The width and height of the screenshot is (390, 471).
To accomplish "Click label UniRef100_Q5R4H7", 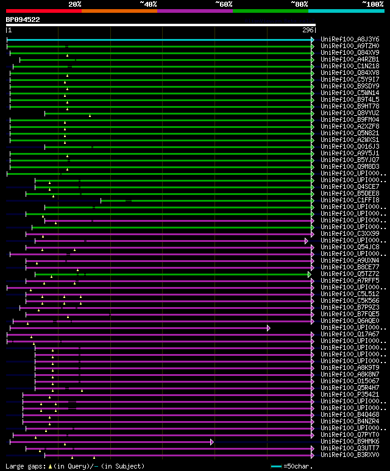I will coord(350,388).
